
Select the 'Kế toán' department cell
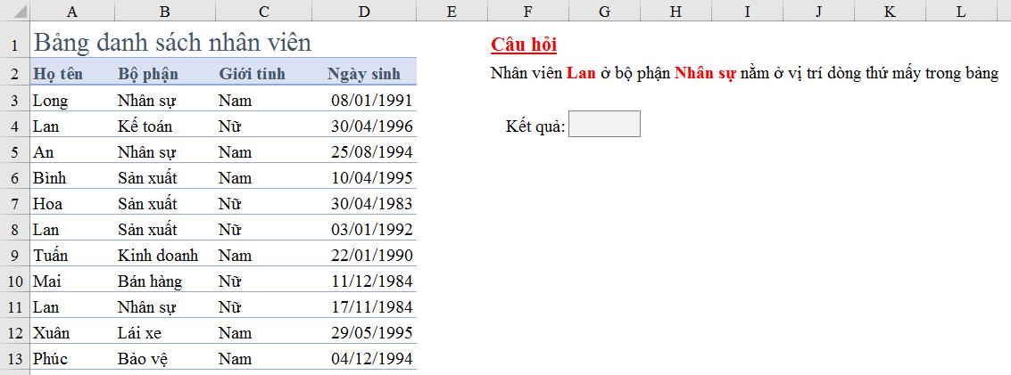coord(145,126)
